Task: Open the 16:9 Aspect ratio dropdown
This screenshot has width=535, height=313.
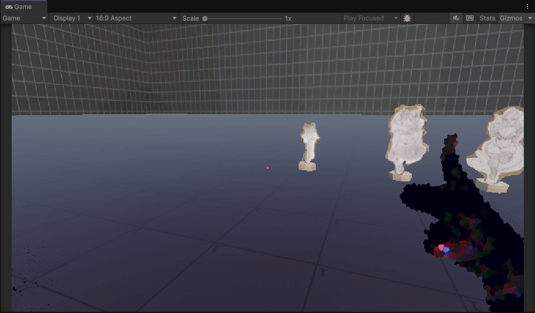Action: tap(136, 18)
